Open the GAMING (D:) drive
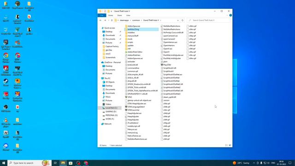 point(111,112)
